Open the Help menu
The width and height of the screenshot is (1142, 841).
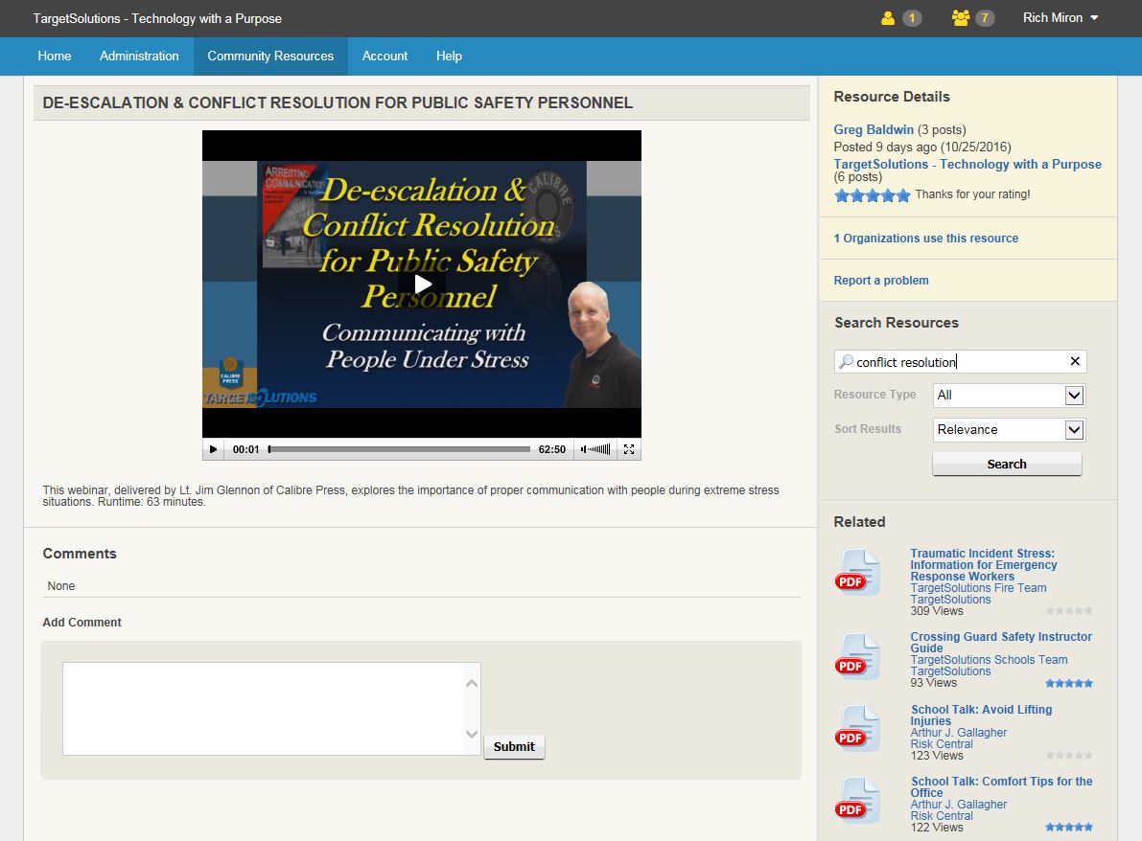click(x=449, y=56)
